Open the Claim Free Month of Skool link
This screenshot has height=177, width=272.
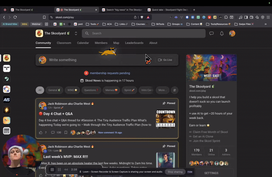(x=210, y=132)
